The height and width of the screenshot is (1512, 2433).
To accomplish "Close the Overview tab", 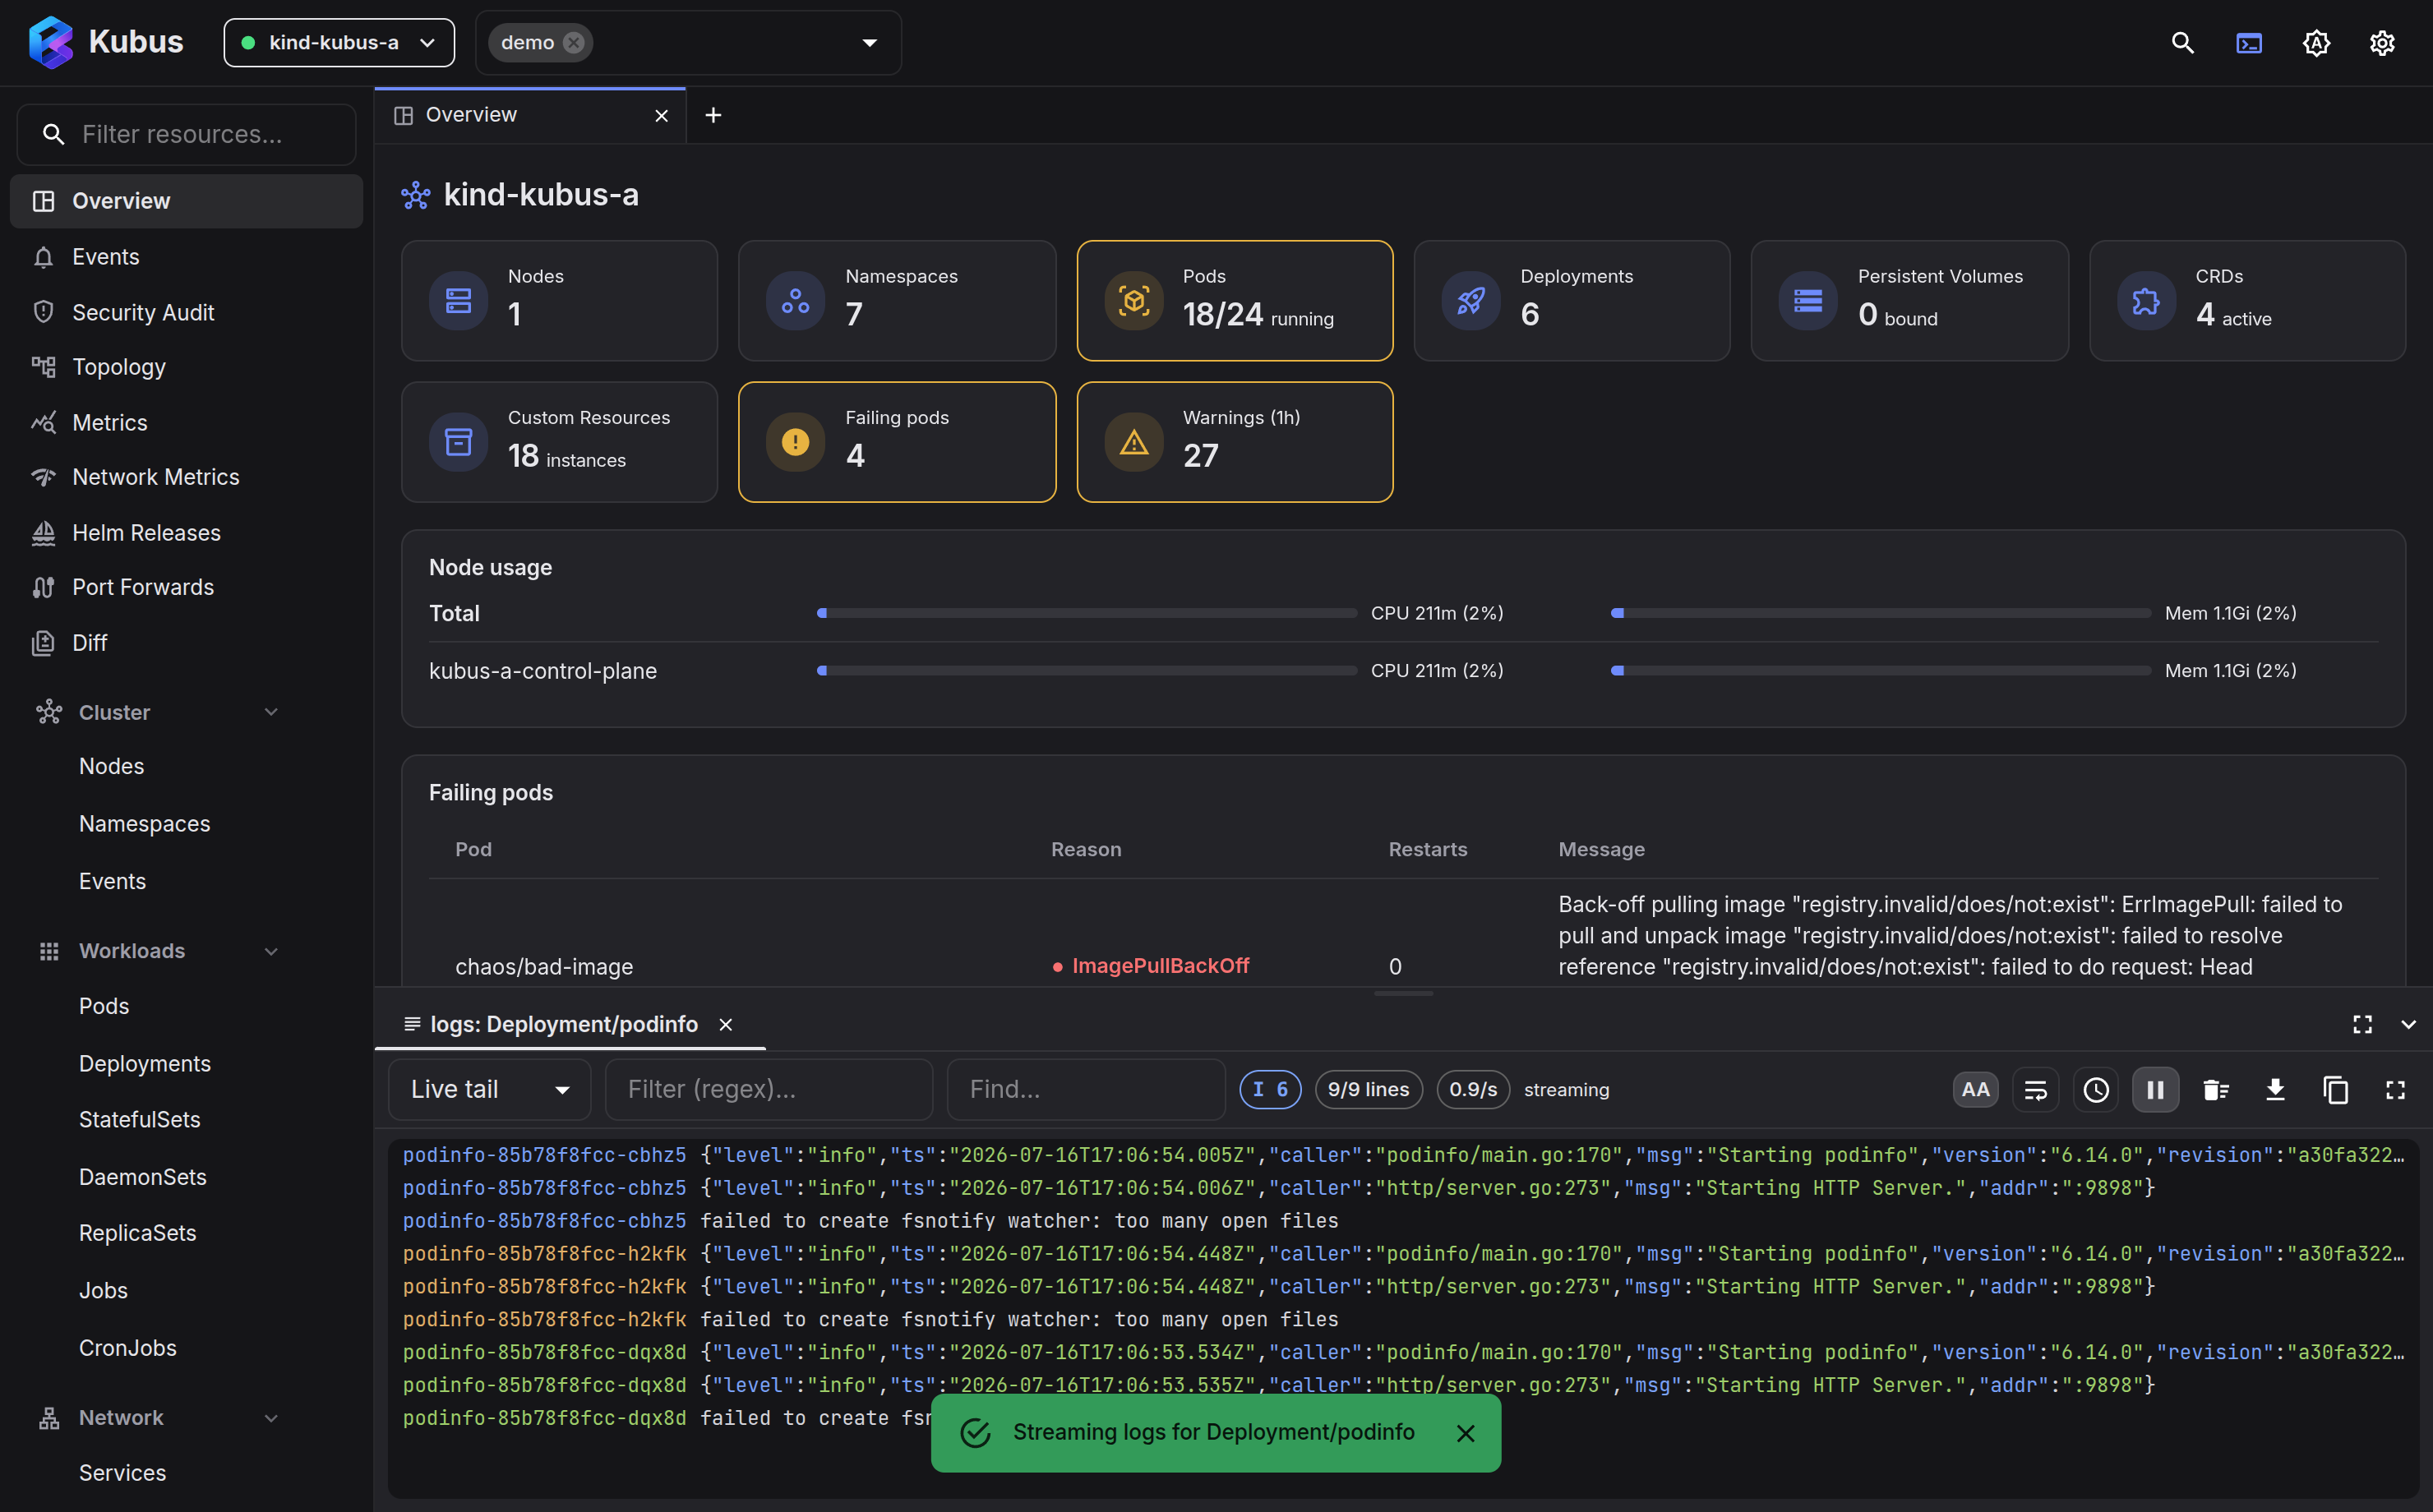I will [661, 116].
